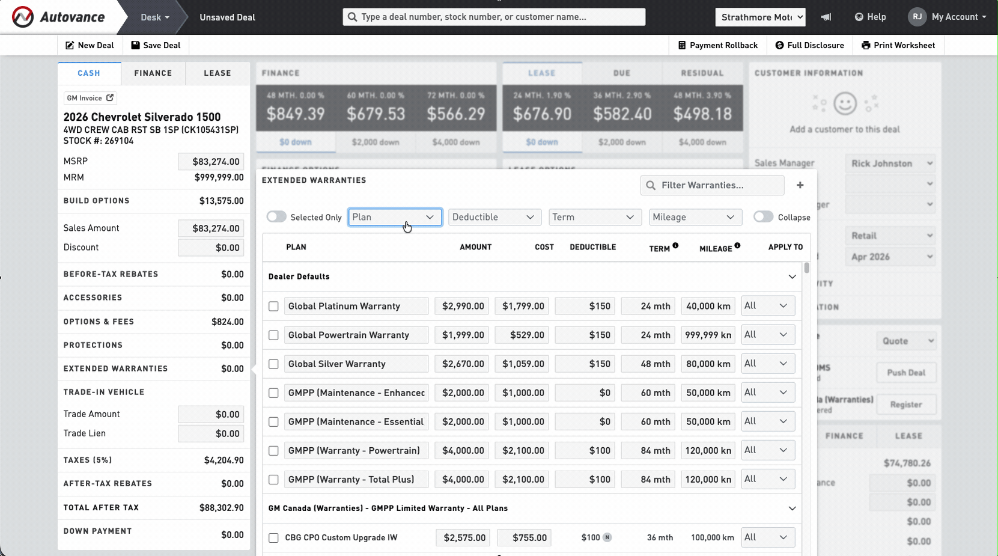Click the N badge beside $100 deductible
Image resolution: width=998 pixels, height=556 pixels.
pyautogui.click(x=607, y=537)
